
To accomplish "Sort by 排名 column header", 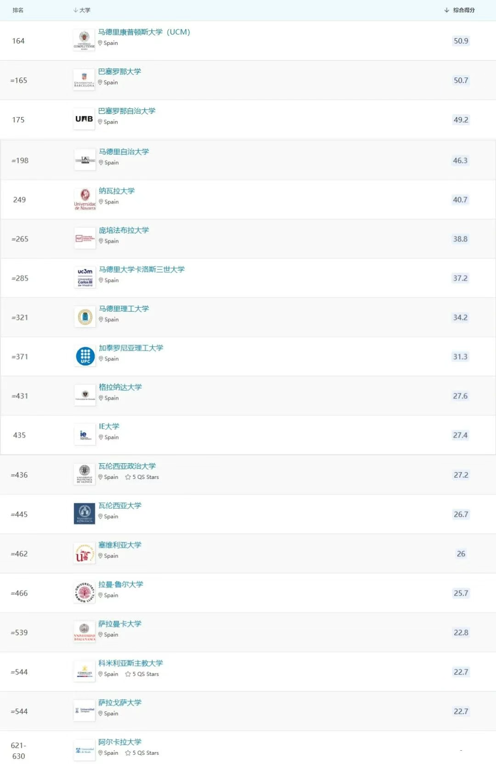I will (x=18, y=10).
